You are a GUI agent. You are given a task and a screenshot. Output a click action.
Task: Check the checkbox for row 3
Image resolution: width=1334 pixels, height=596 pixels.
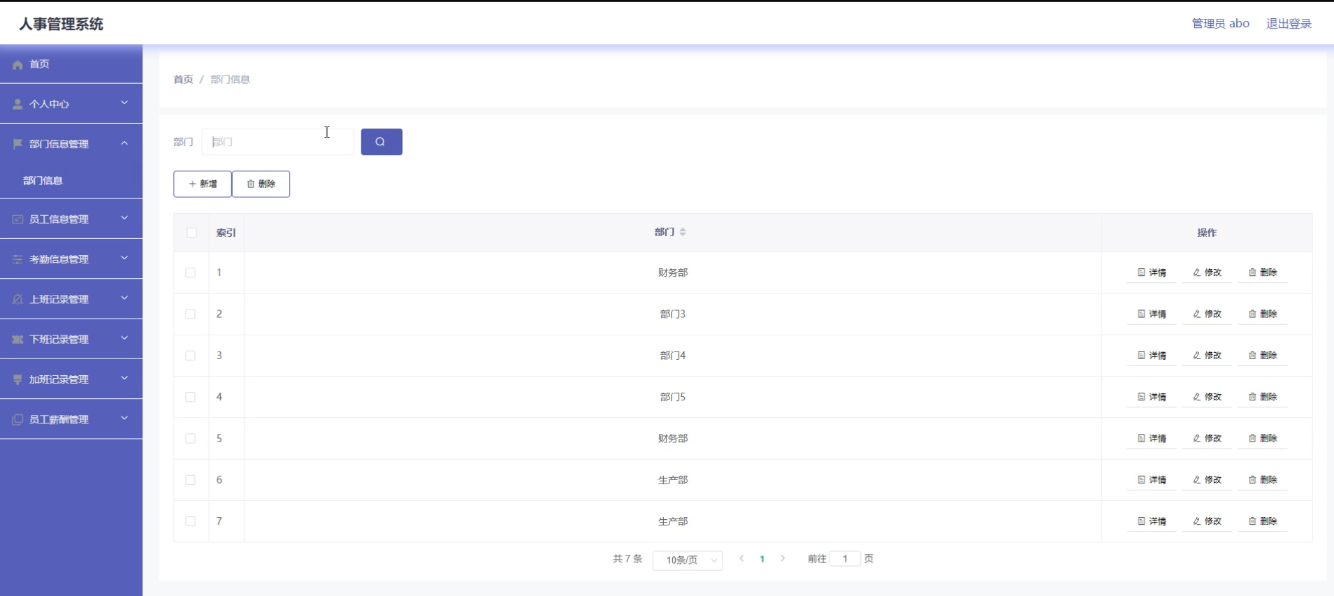click(190, 356)
